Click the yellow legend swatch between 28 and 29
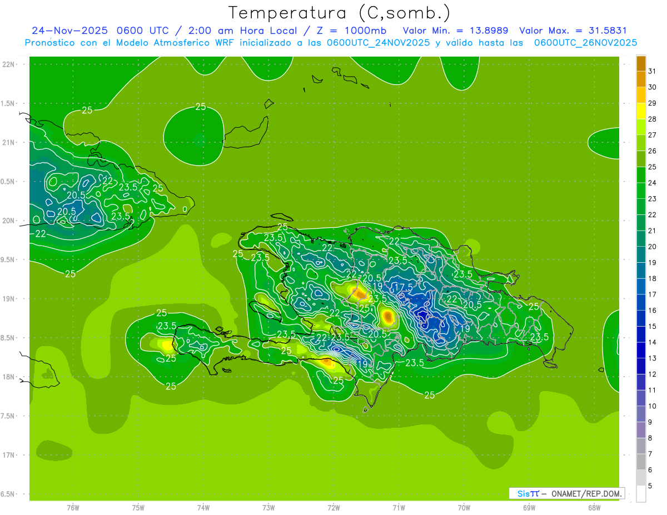The image size is (667, 515). (641, 111)
